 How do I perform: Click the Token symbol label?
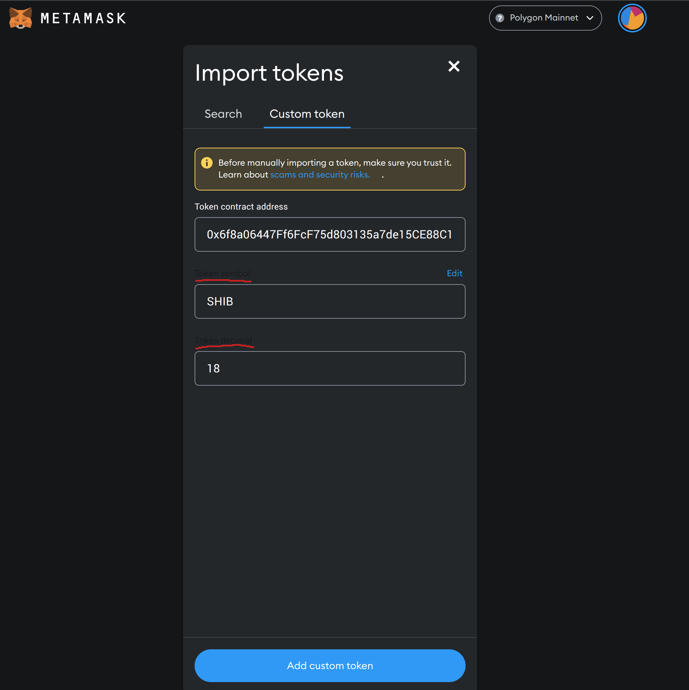(x=222, y=273)
